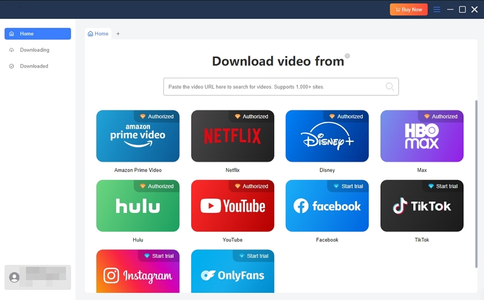The width and height of the screenshot is (484, 300).
Task: Click the Start trial badge on TikTok tile
Action: [443, 186]
